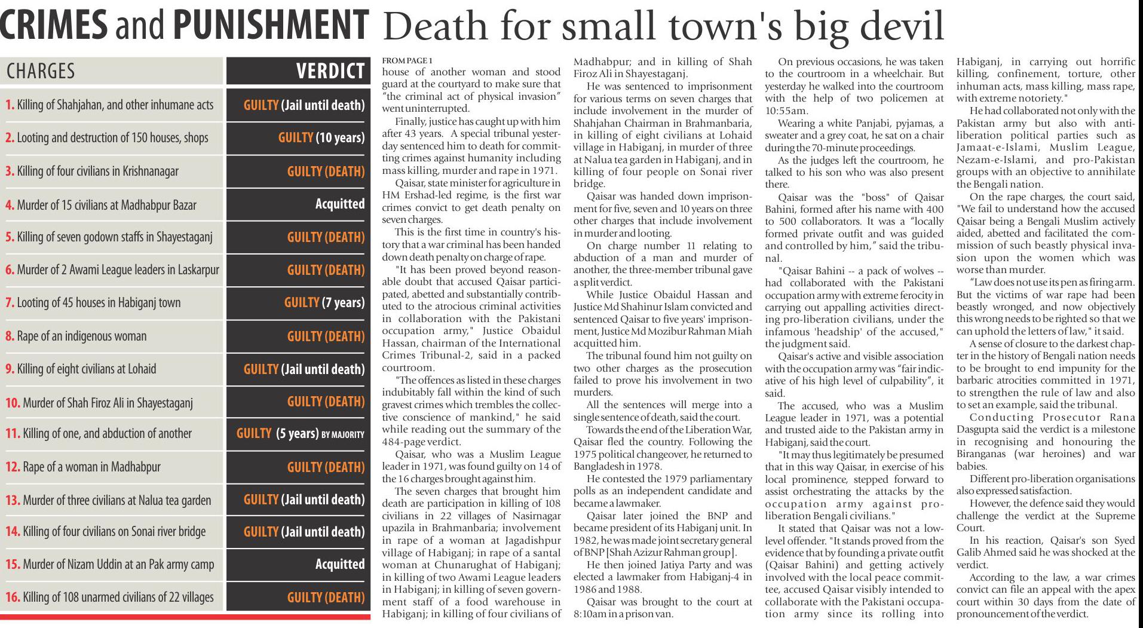This screenshot has width=1143, height=628.
Task: Select charge 8, Rape of an indigenous woman
Action: 76,336
